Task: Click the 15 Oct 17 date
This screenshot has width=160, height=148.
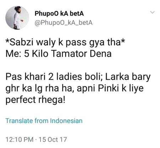Action: (x=53, y=140)
